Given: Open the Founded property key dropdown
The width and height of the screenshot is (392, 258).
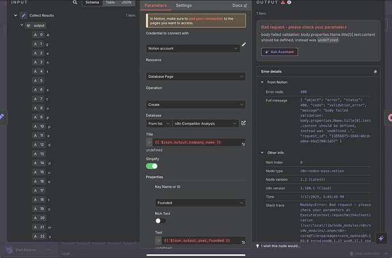Looking at the screenshot, I should [200, 202].
